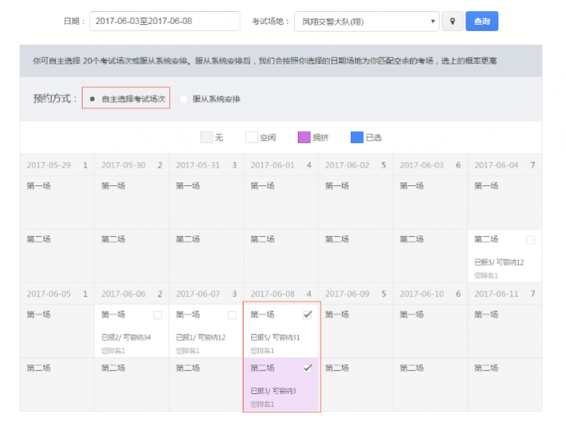The image size is (566, 423).
Task: Open the 考试场地 venue dropdown
Action: [x=366, y=21]
